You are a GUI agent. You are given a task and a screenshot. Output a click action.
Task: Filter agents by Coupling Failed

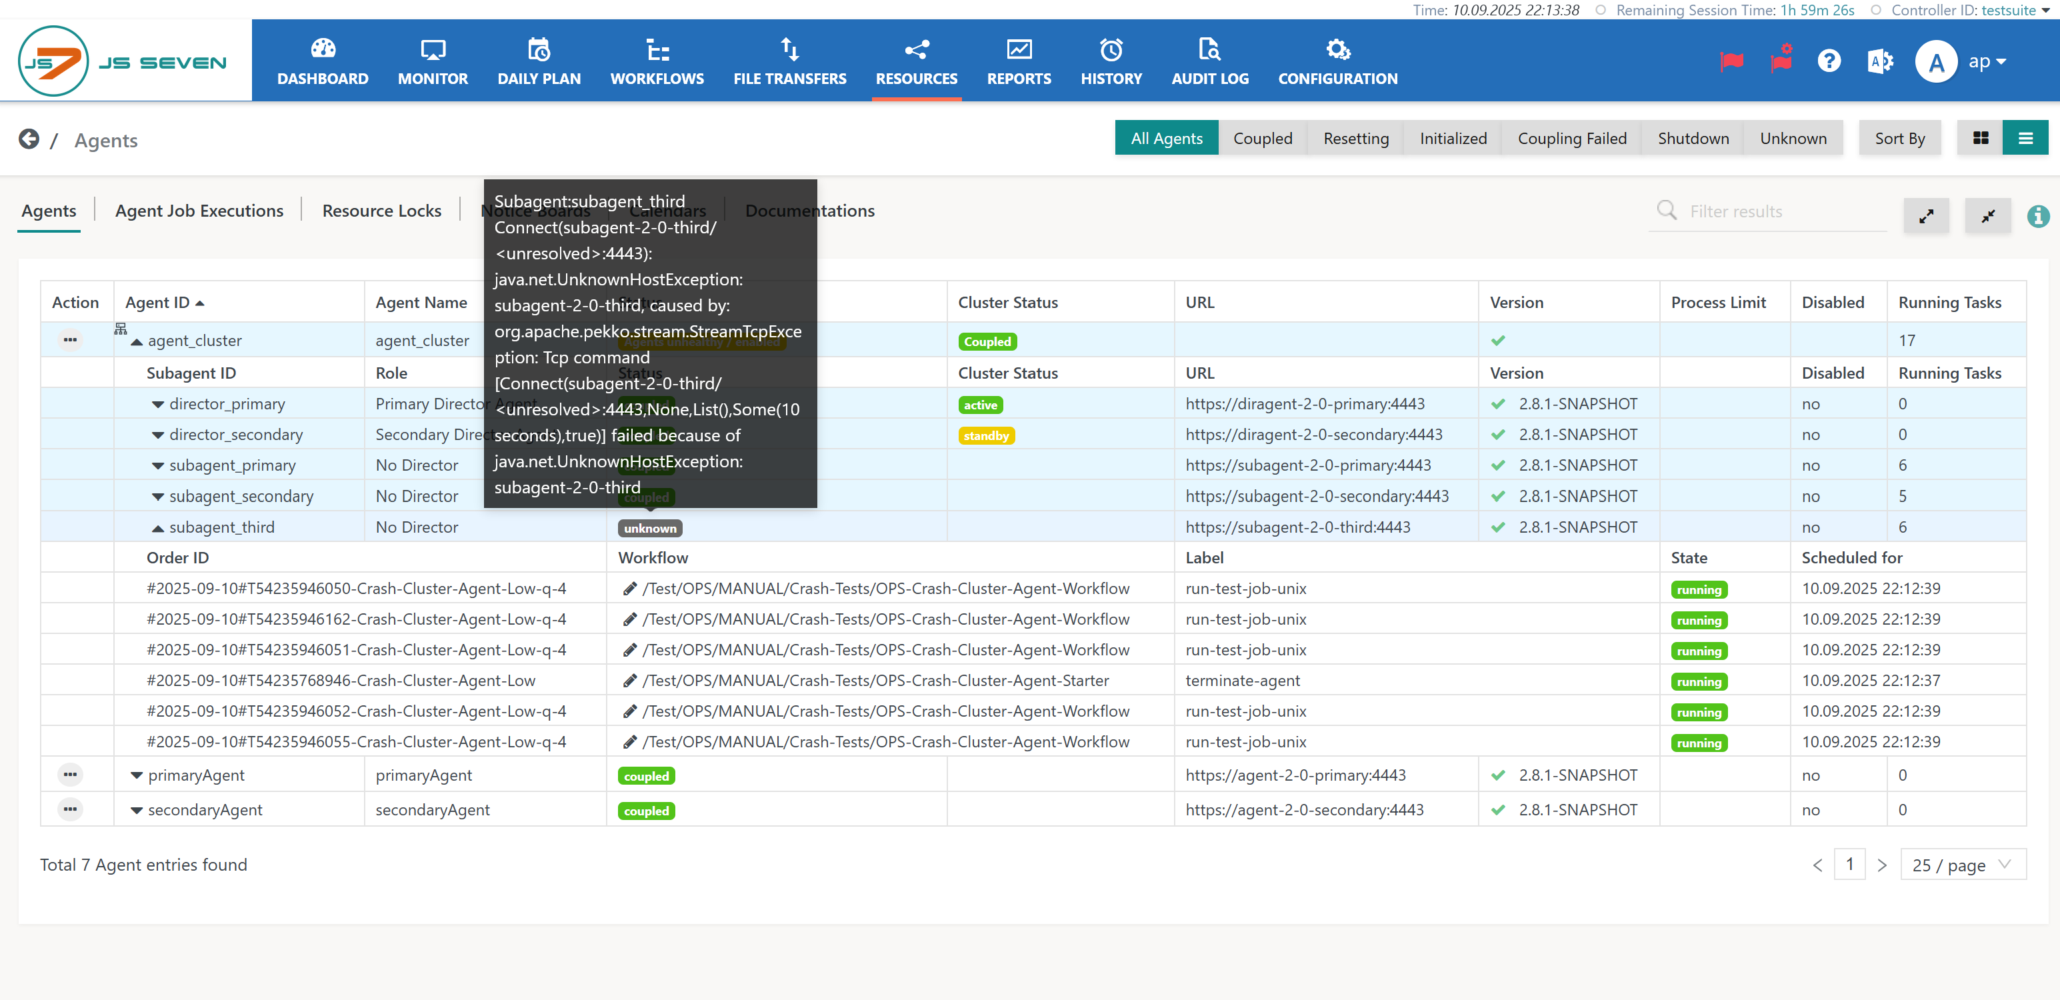click(1571, 137)
